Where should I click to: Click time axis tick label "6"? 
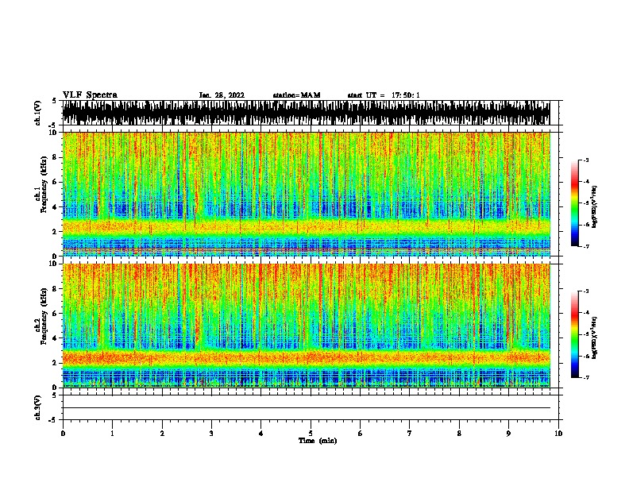(x=360, y=434)
